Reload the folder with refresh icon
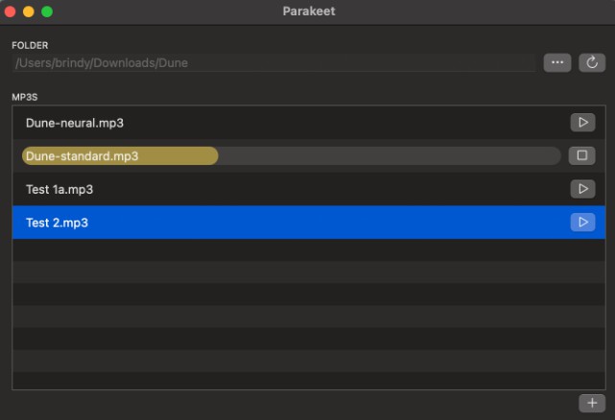 [591, 63]
